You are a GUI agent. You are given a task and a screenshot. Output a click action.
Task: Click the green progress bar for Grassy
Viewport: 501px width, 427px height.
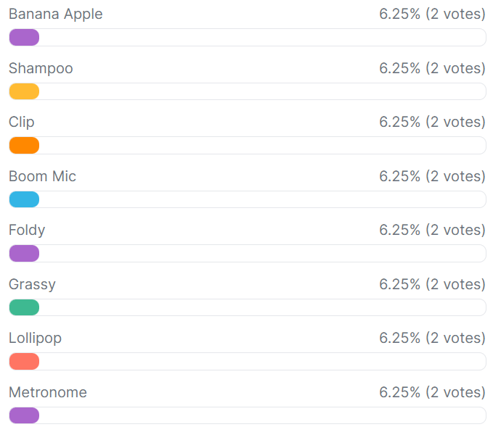pyautogui.click(x=24, y=307)
